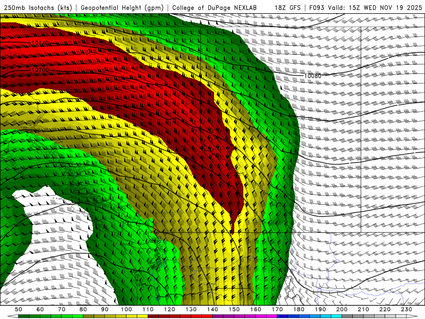Click the 10140 height contour label
Screen dimensions: 425x319
pyautogui.click(x=40, y=43)
